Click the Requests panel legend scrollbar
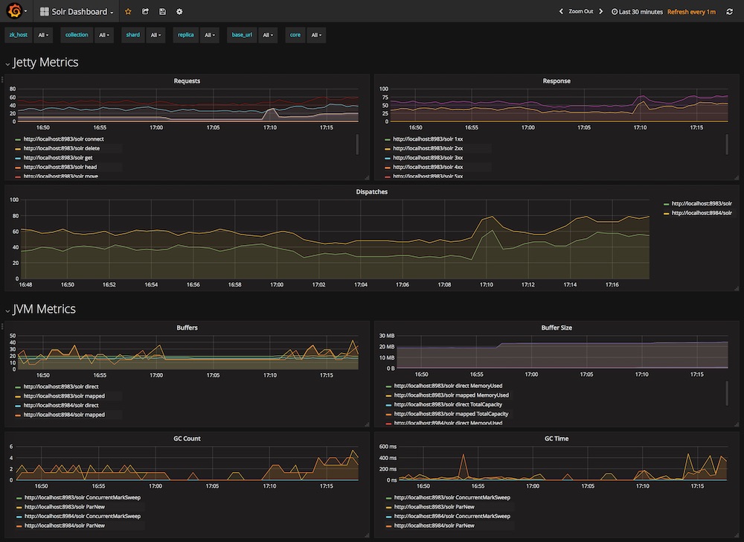Screen dimensions: 744x542 (357, 144)
